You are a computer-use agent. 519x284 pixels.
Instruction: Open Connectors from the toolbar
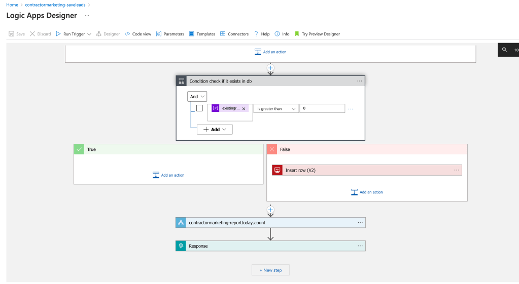[x=234, y=34]
